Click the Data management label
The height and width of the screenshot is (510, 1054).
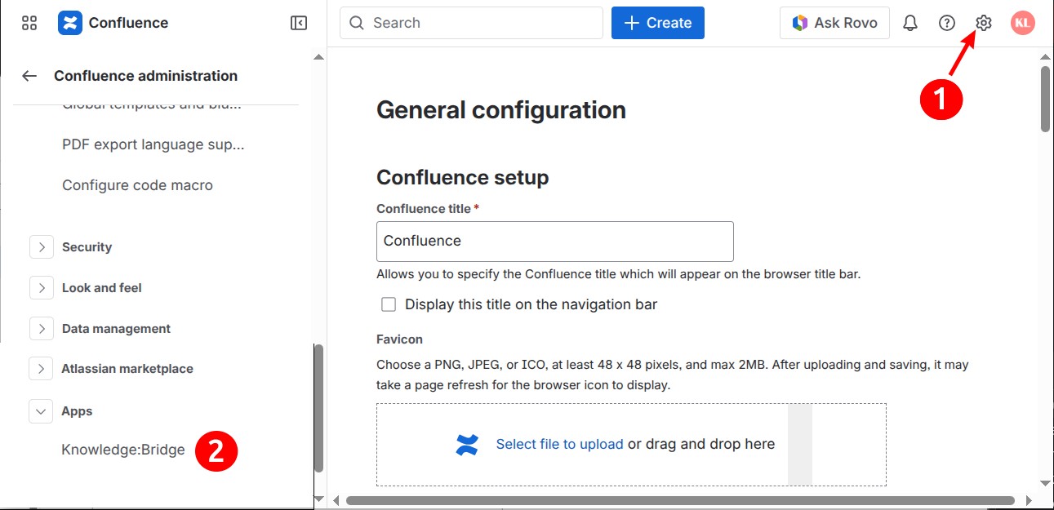pyautogui.click(x=116, y=329)
